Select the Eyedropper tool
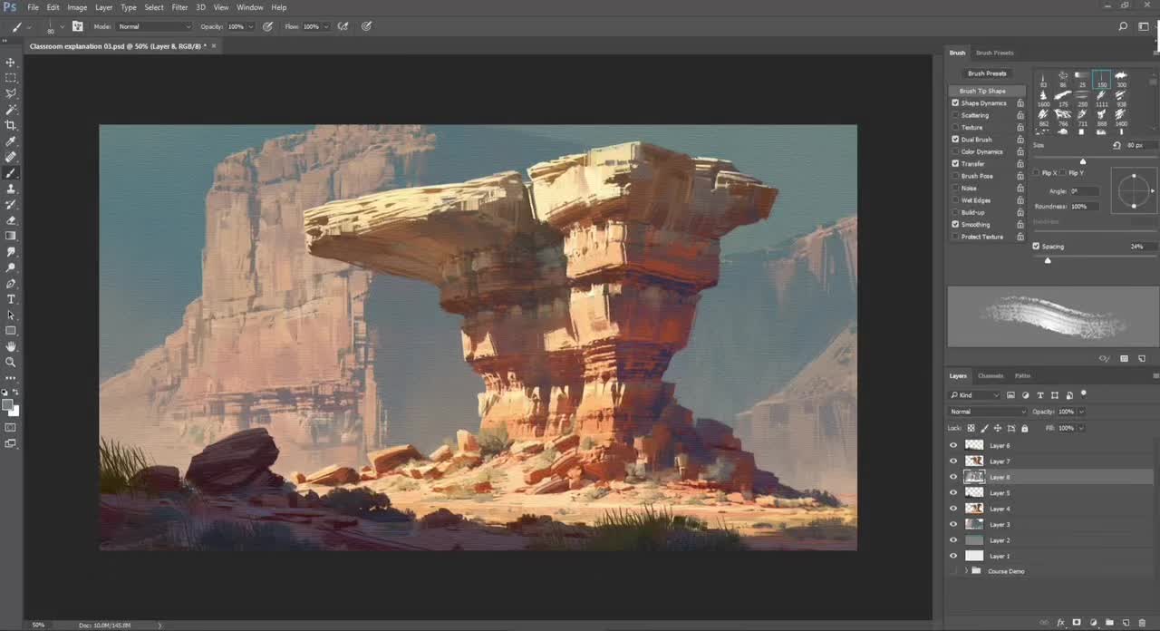The image size is (1160, 631). pos(11,141)
